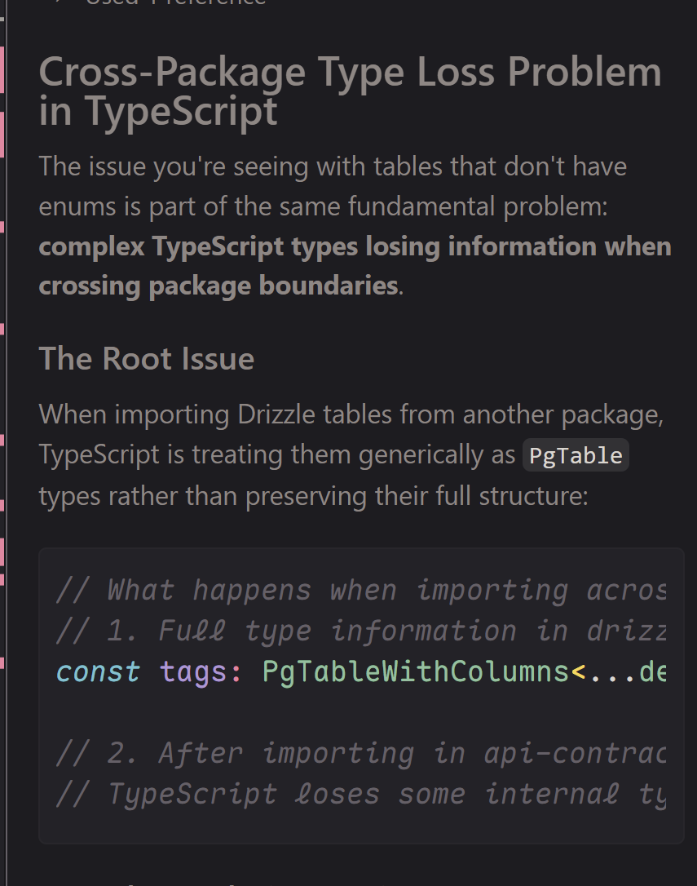Click bold text "crossing package boundaries"
Image resolution: width=697 pixels, height=886 pixels.
pos(218,286)
